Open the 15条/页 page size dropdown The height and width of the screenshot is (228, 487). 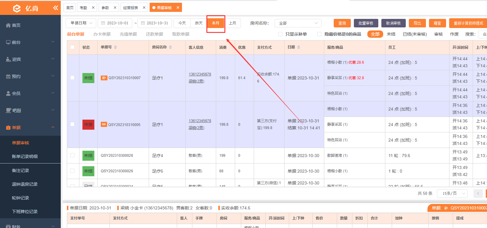tap(452, 193)
